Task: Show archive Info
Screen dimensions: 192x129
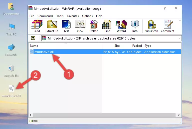Action: tap(135, 26)
